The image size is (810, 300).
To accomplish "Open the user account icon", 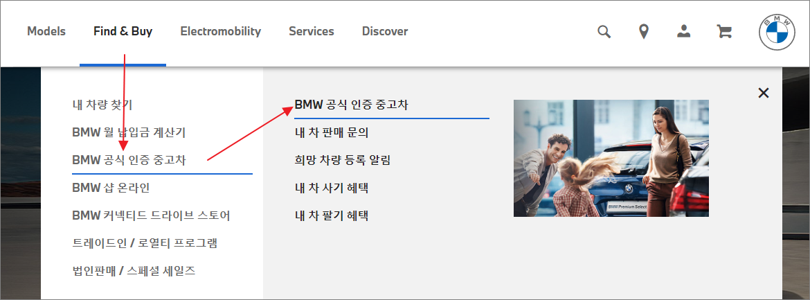I will 684,32.
